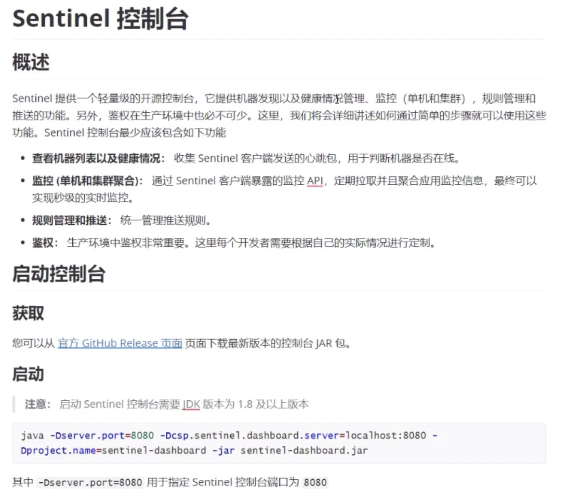Click the 获取 subheading

tap(28, 313)
